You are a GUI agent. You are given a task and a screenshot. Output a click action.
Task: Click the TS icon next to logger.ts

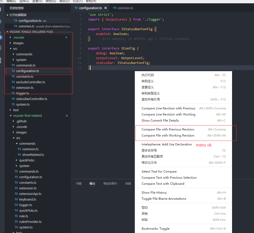[13, 93]
